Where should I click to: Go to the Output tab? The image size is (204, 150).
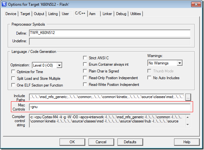pyautogui.click(x=39, y=14)
